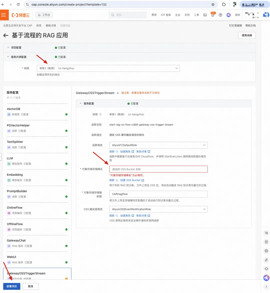270x293 pixels.
Task: Open the 钉钉答疑群 link
Action: (235, 25)
